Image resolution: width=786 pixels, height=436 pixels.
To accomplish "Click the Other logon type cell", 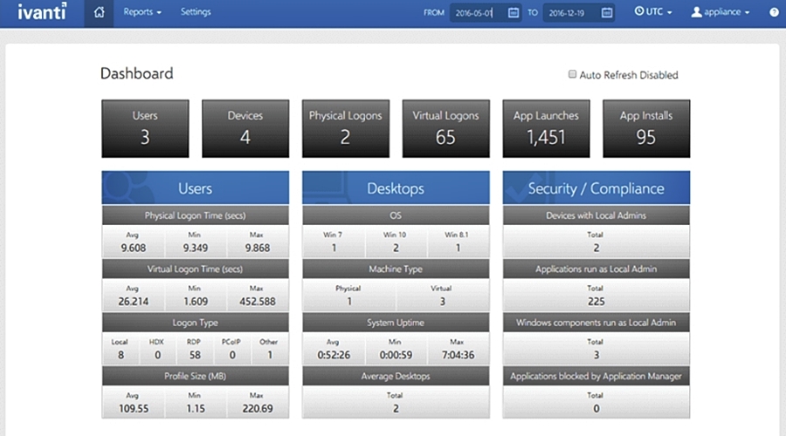I will pyautogui.click(x=270, y=349).
